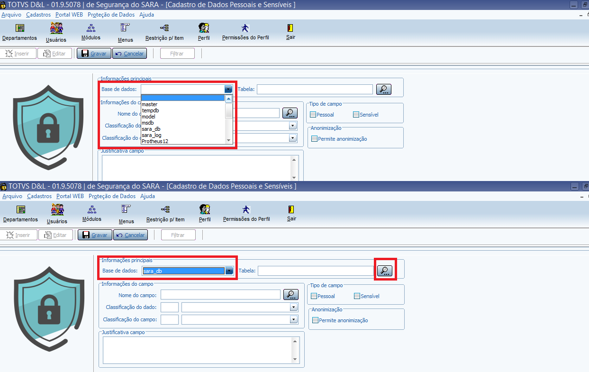Click Classificação do dado code box in sara_db window
The width and height of the screenshot is (589, 372).
point(170,307)
